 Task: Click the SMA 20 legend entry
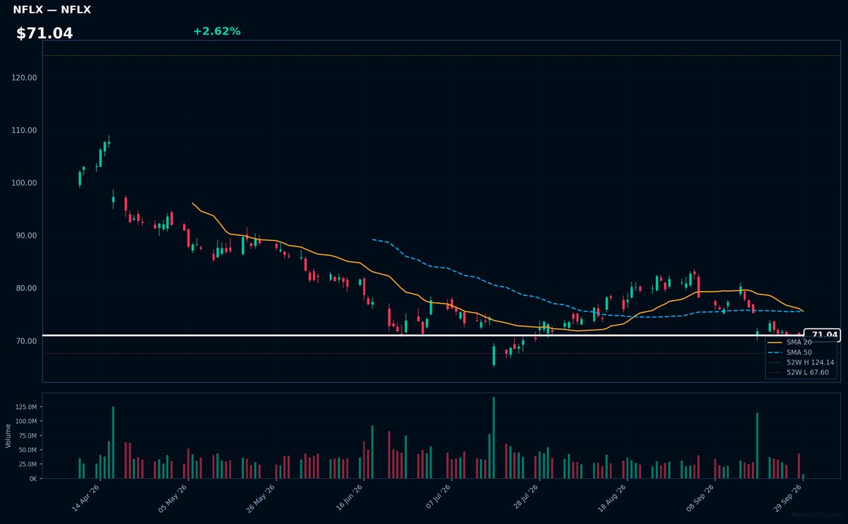point(799,342)
